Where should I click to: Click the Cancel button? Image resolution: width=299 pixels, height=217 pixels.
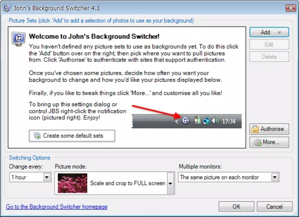coord(274,206)
